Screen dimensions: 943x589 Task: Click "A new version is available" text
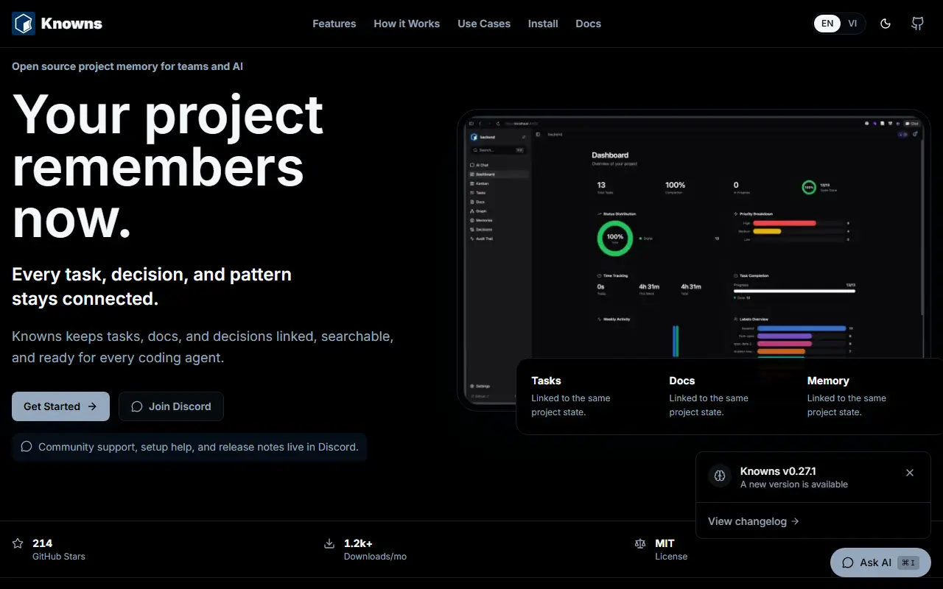point(794,484)
